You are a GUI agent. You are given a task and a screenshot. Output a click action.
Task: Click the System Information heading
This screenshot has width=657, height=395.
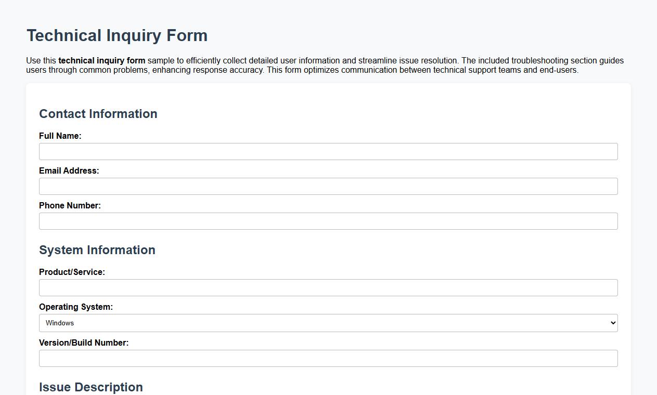[97, 250]
